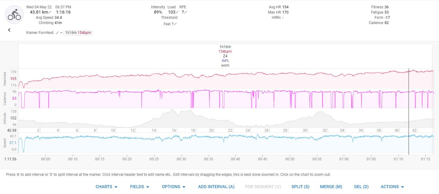Edit load via pencil next to 103

pyautogui.click(x=177, y=12)
